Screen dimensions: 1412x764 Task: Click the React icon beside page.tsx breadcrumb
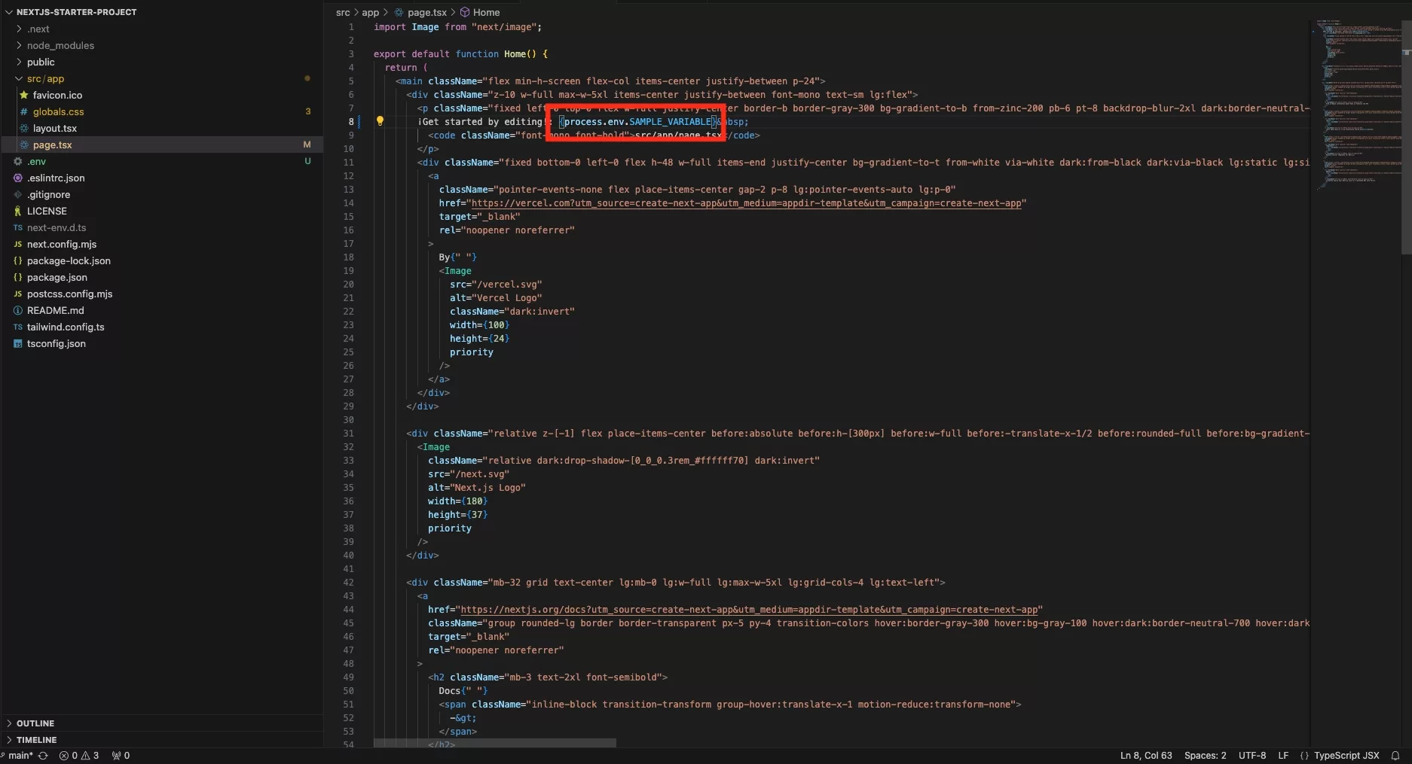coord(397,12)
